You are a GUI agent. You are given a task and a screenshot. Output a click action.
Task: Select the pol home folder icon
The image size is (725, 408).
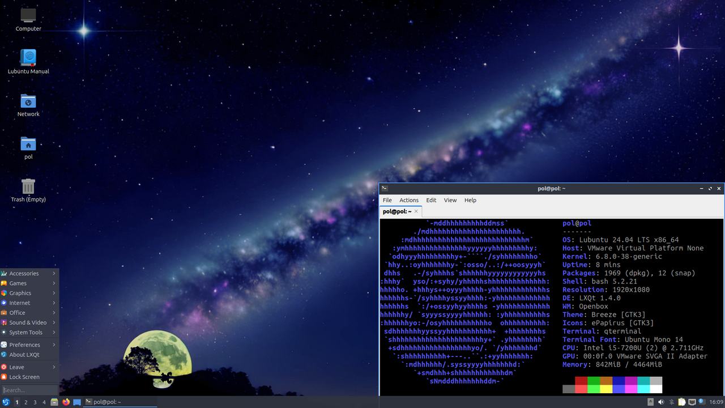coord(28,147)
